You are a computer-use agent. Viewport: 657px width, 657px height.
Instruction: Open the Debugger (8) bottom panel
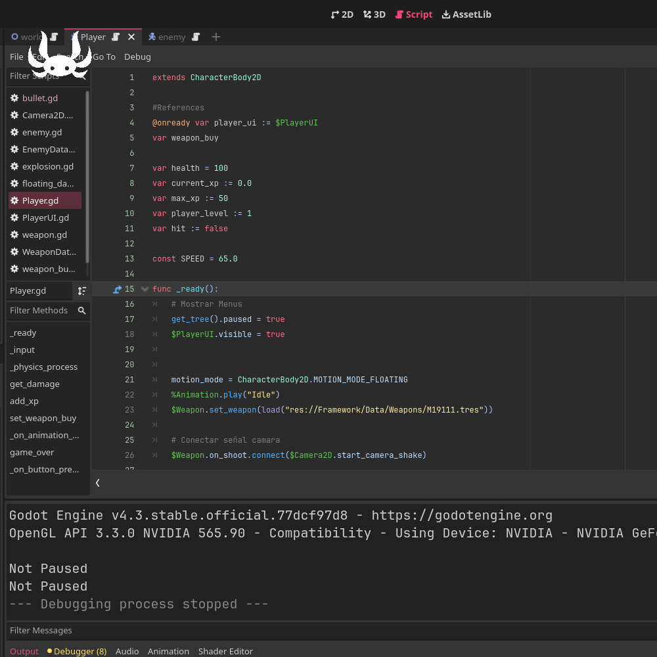point(77,651)
